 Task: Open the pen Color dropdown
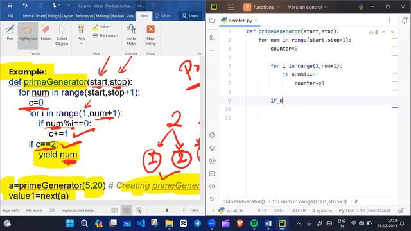(x=101, y=27)
